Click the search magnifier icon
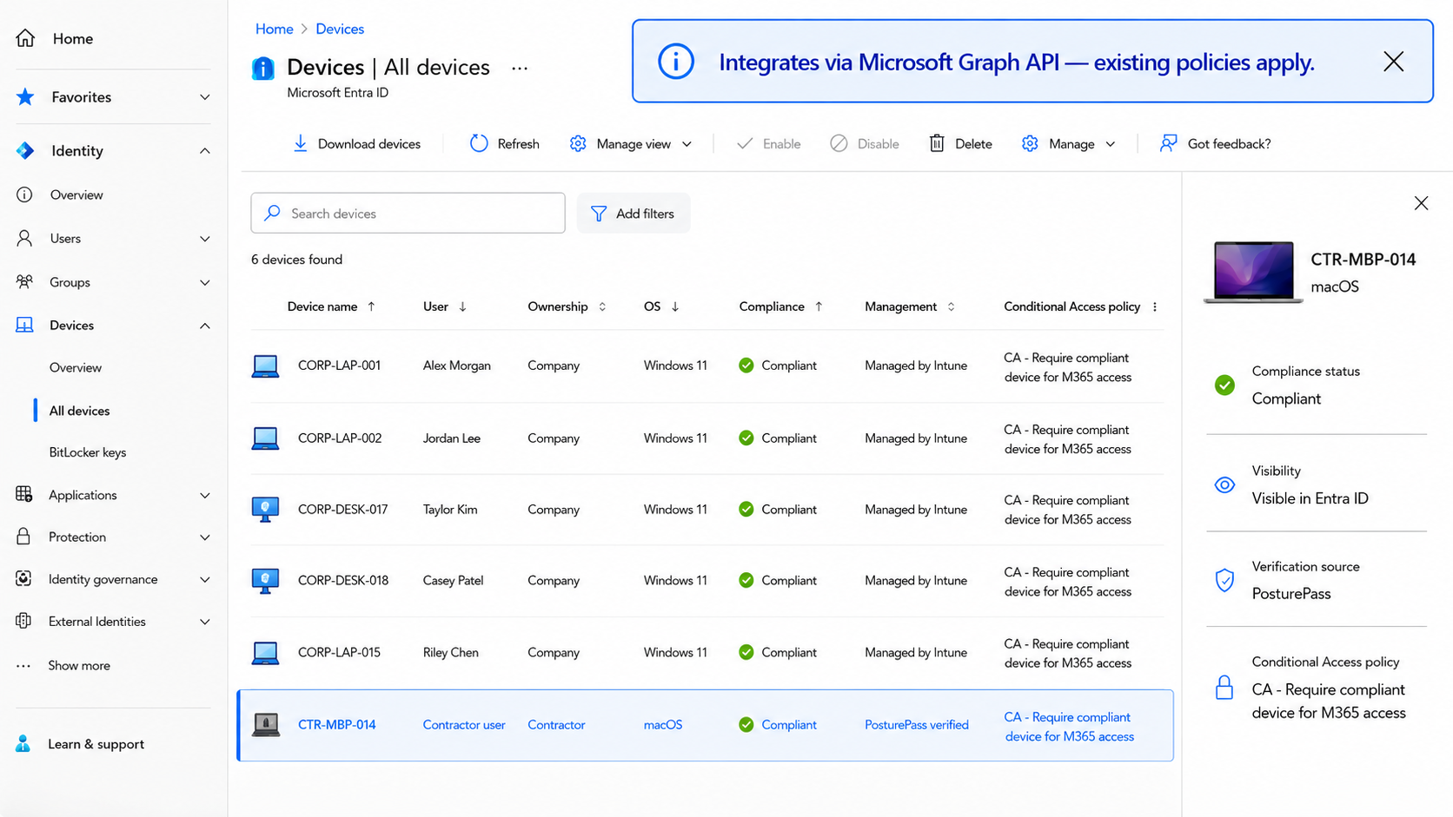 pyautogui.click(x=273, y=213)
